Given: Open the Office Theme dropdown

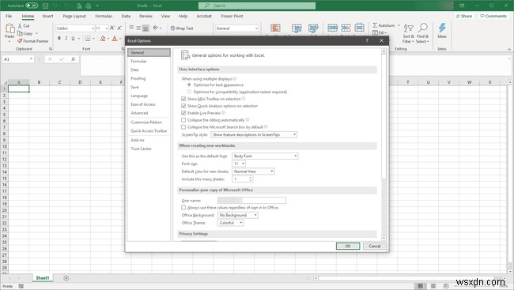Looking at the screenshot, I should (x=231, y=223).
